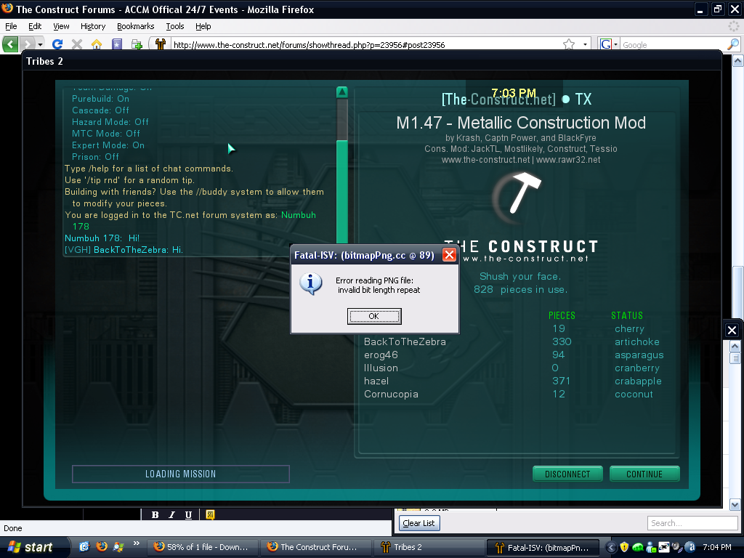Screen dimensions: 744x558
Task: Click the yellow icon beside Underline
Action: pos(210,515)
